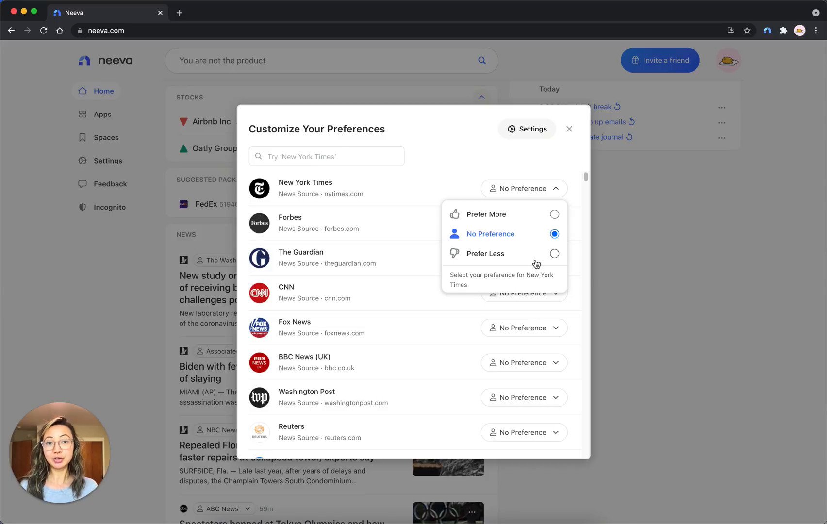Click the search magnifier icon in the Neeva search bar
This screenshot has height=524, width=827.
pyautogui.click(x=482, y=60)
